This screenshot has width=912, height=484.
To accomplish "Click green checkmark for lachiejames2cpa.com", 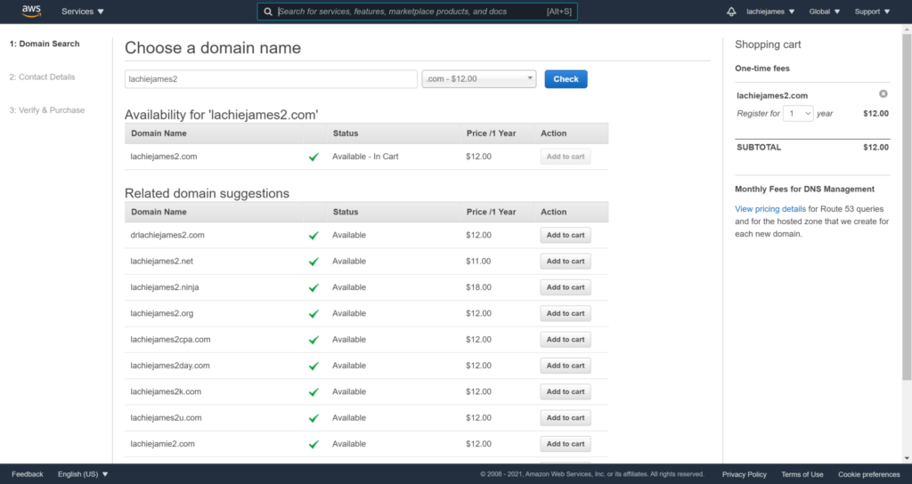I will 313,340.
